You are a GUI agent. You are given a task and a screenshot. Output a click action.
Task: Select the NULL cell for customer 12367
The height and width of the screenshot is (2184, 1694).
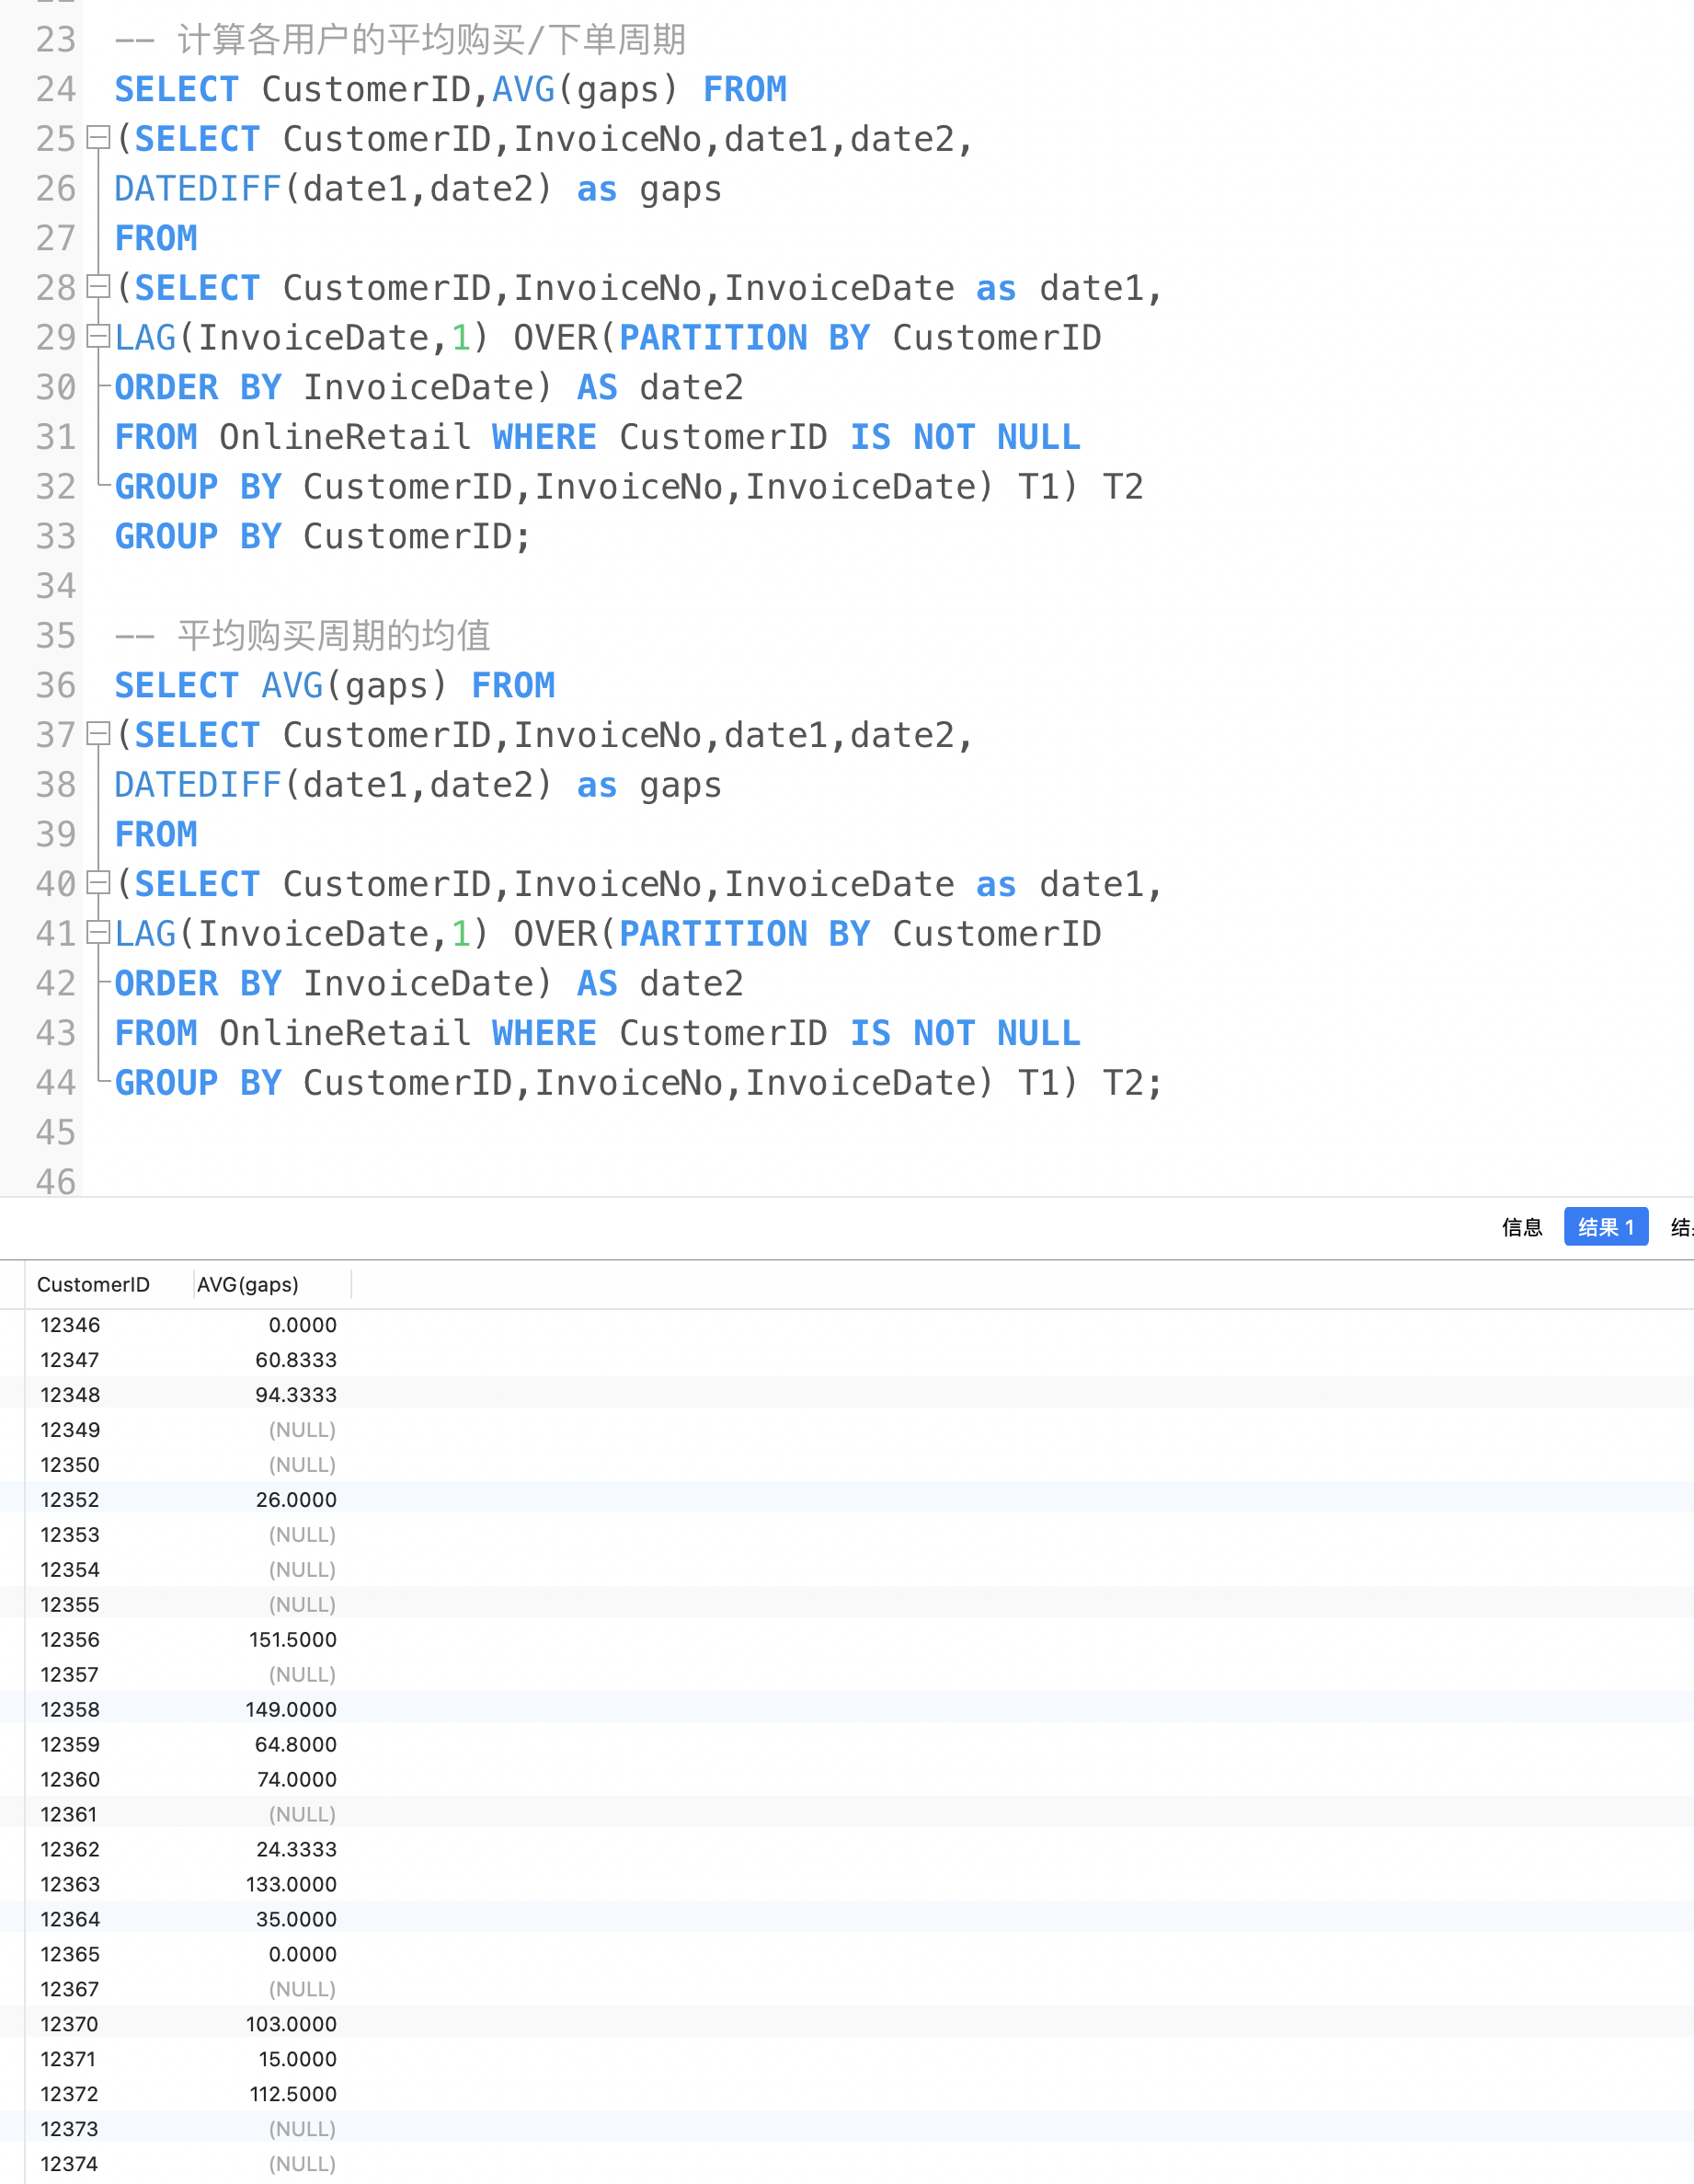point(302,1989)
